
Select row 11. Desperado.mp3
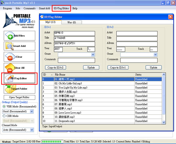[x=102, y=121]
